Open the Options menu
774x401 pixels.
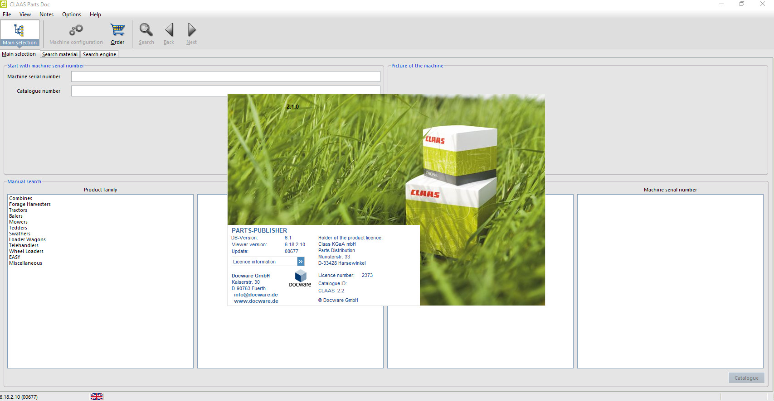point(72,14)
